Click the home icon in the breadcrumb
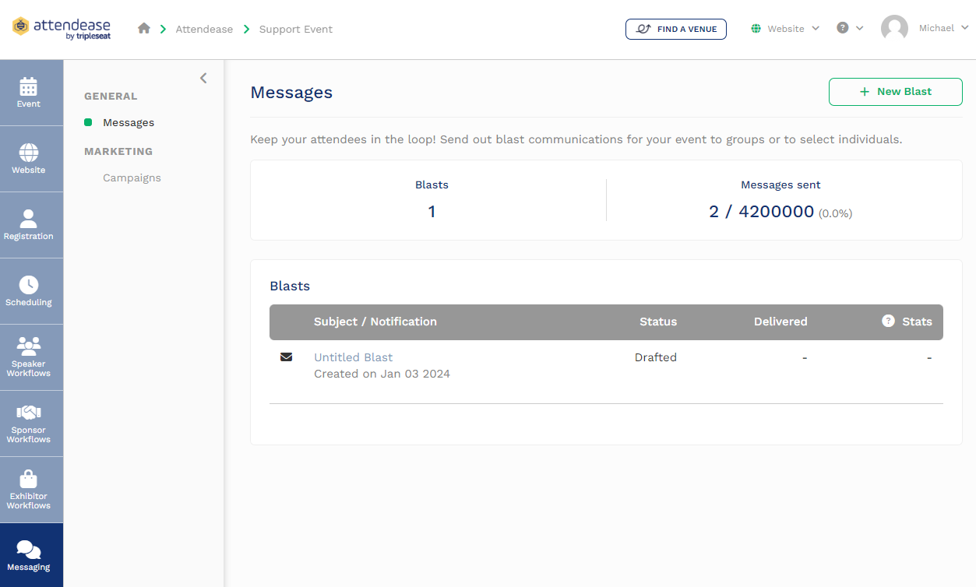 coord(143,27)
